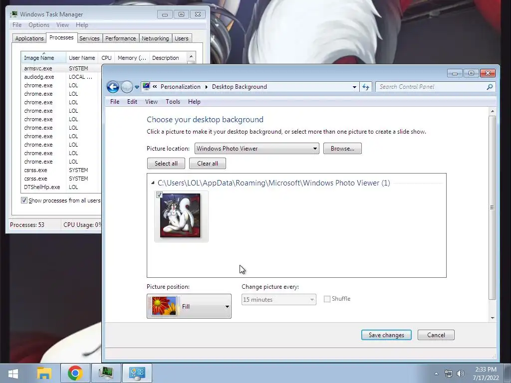Open the Picture location dropdown
This screenshot has height=383, width=511.
click(x=257, y=149)
